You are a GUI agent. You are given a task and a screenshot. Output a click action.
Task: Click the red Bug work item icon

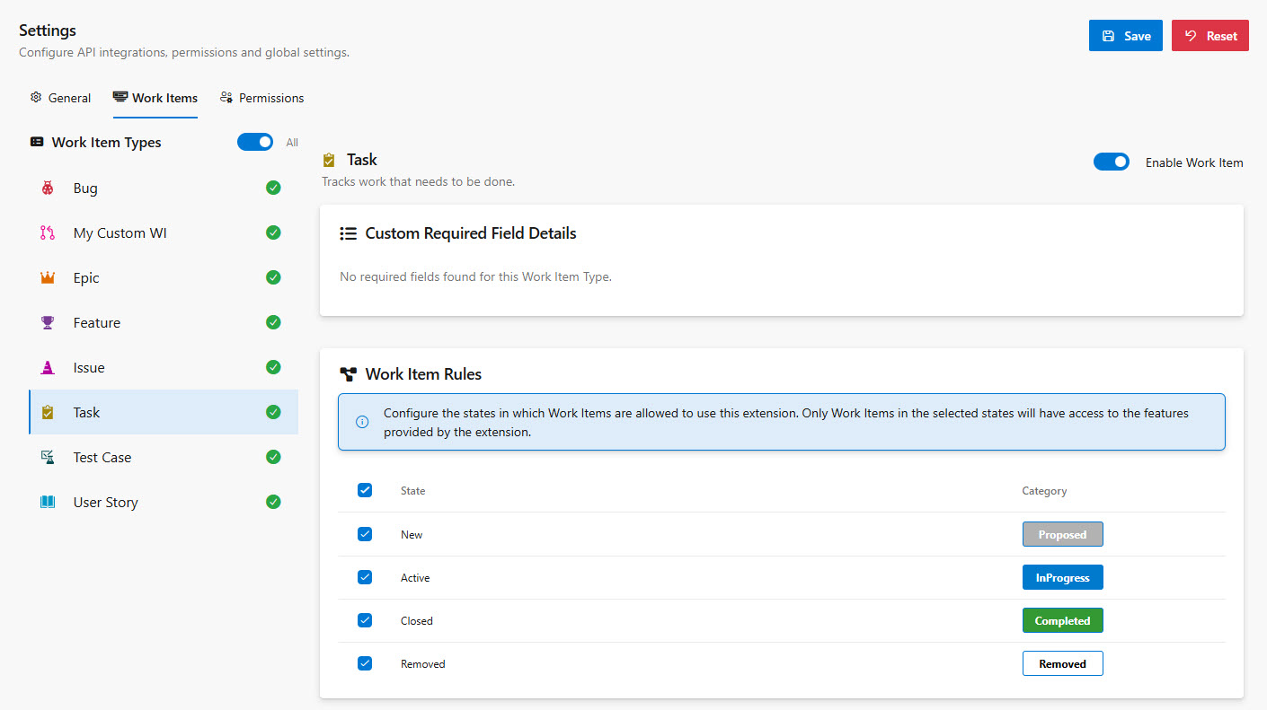(48, 188)
